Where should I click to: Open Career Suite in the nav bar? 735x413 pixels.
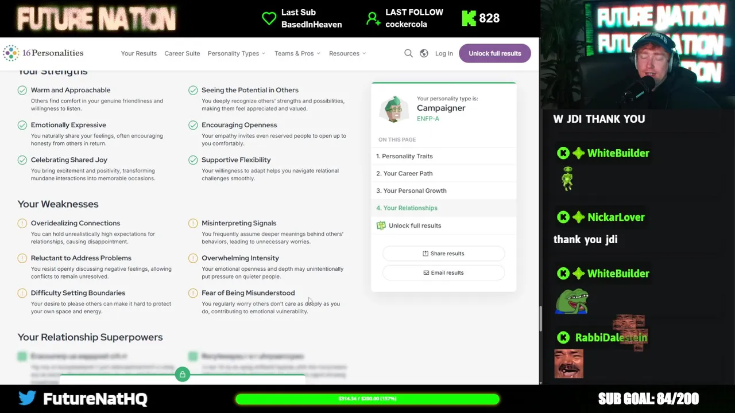point(182,53)
